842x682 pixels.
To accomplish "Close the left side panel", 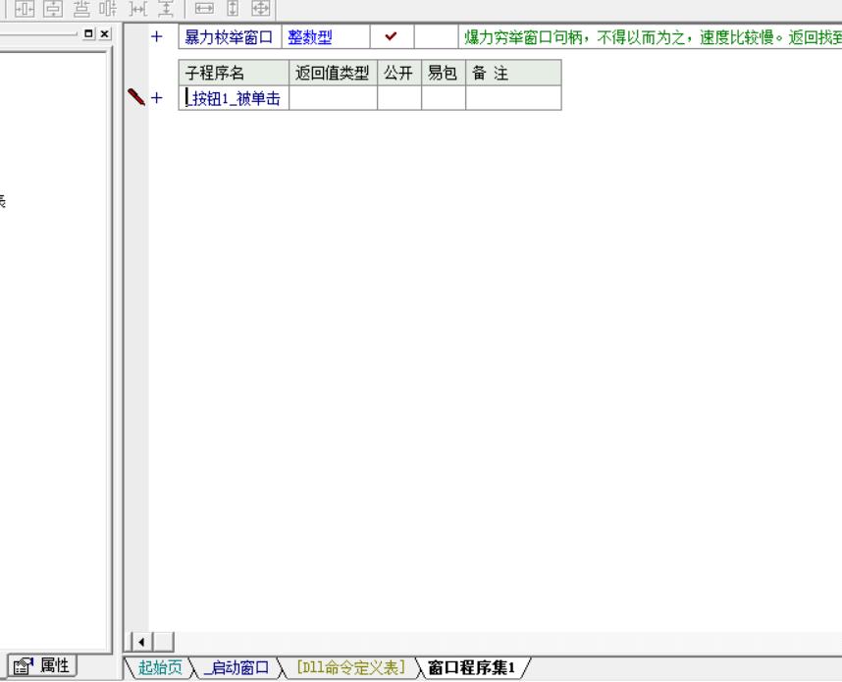I will pos(104,34).
